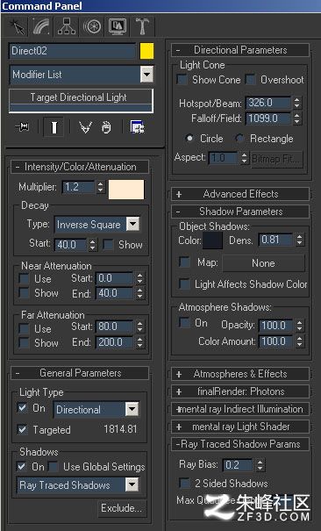
Task: Enable Far Attenuation Use checkbox
Action: coord(24,328)
